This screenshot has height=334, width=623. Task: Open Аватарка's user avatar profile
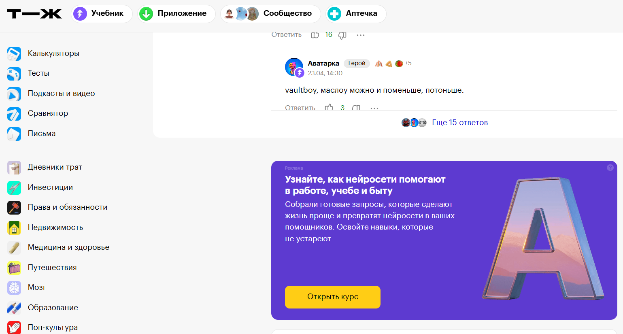click(x=294, y=67)
